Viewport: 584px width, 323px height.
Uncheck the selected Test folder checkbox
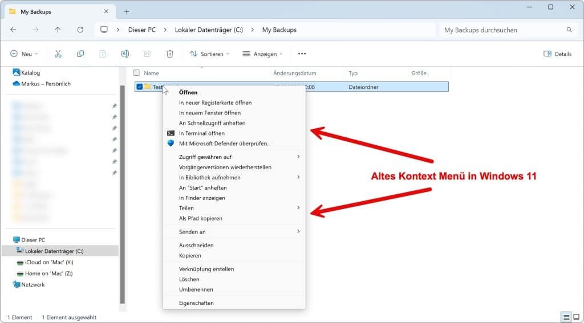tap(140, 87)
